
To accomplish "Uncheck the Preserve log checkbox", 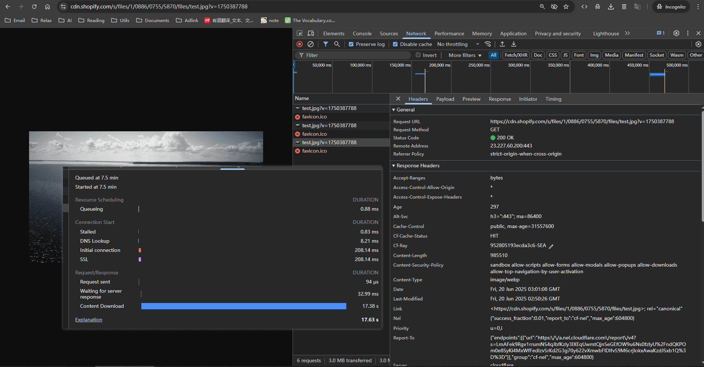I will point(351,44).
